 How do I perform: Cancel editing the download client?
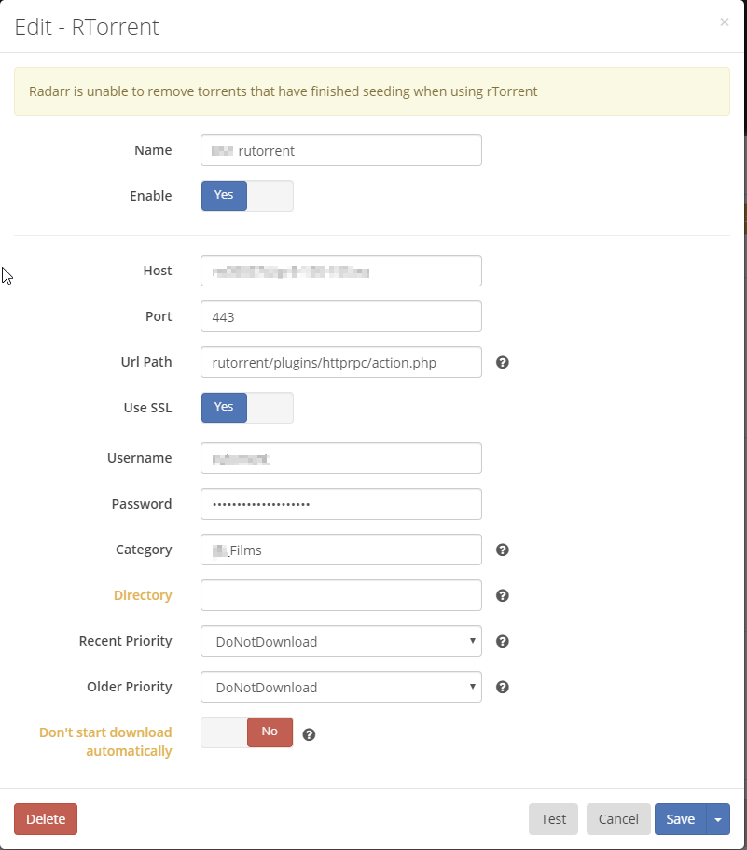tap(618, 819)
